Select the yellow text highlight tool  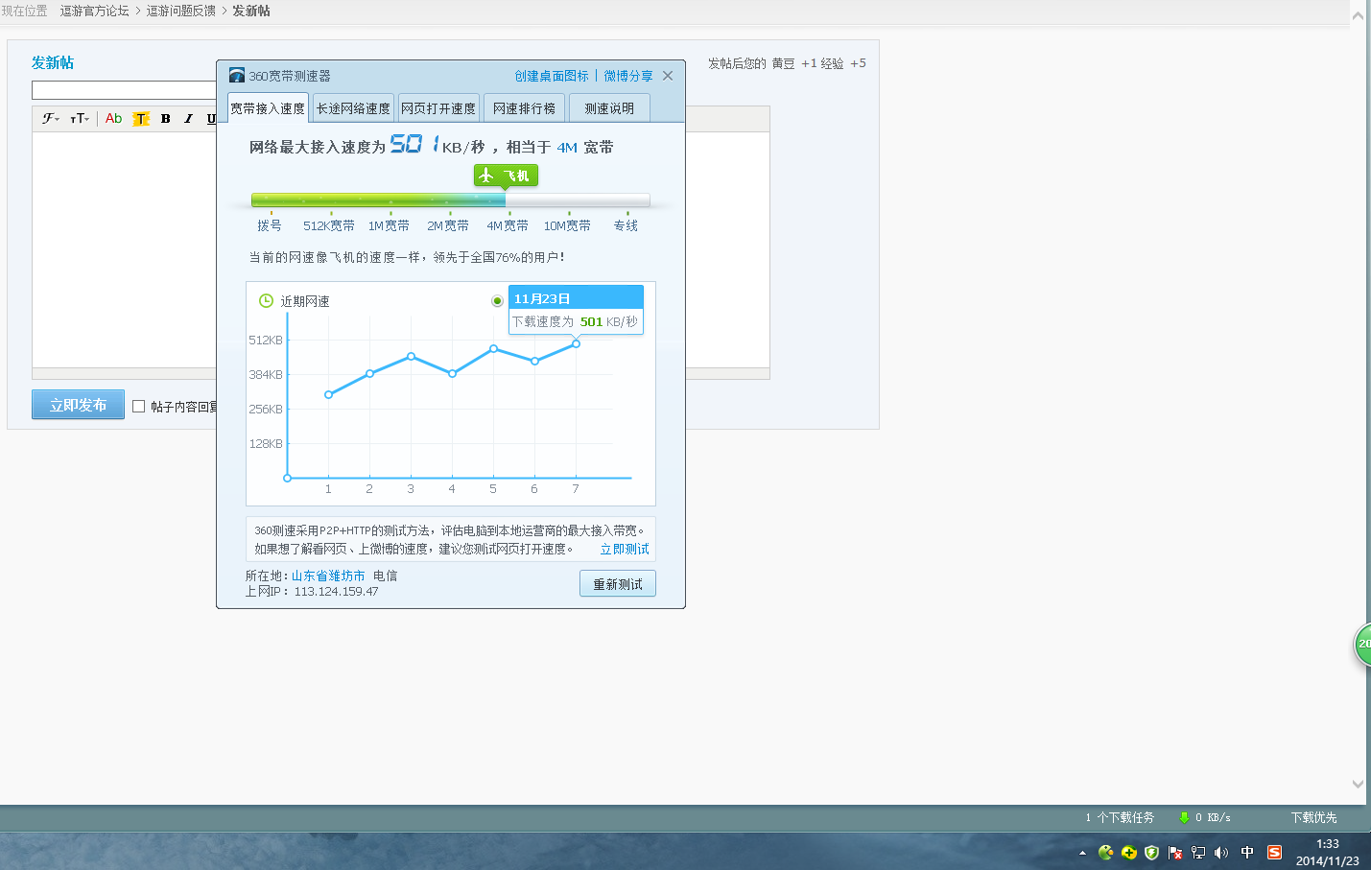(141, 119)
